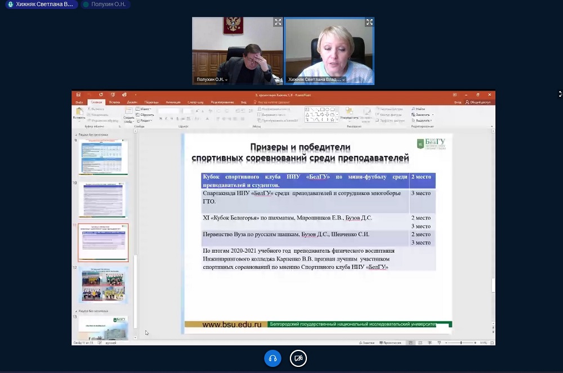Click the Заметки notes icon in status bar
The width and height of the screenshot is (563, 373).
[366, 343]
